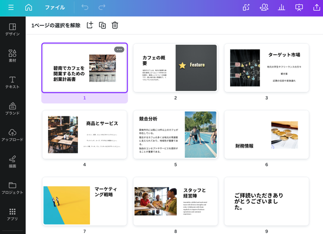Select the ターゲット市場 page thumbnail

pyautogui.click(x=267, y=68)
